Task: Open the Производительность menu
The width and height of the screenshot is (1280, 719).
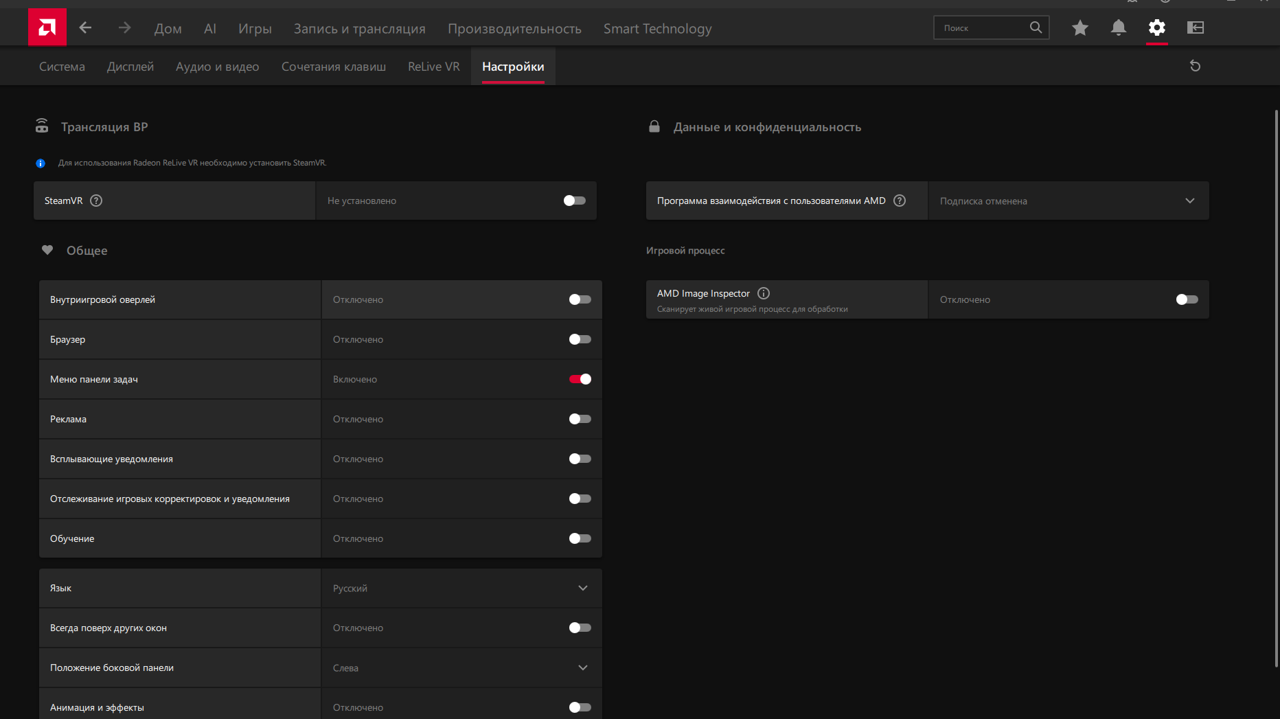Action: pyautogui.click(x=514, y=29)
